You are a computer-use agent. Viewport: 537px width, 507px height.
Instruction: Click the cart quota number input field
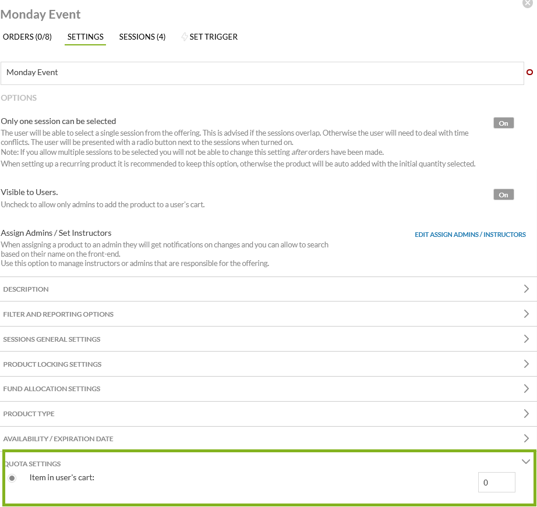click(x=496, y=483)
